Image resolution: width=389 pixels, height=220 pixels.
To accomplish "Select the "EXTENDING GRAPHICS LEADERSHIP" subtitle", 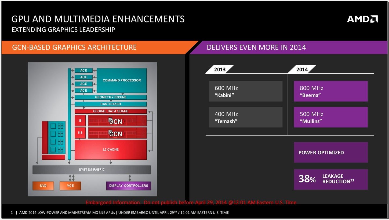I will pyautogui.click(x=63, y=29).
